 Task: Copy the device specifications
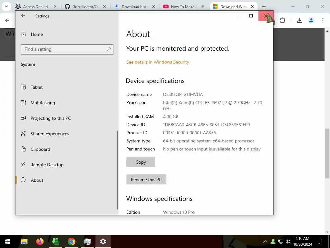tap(141, 162)
